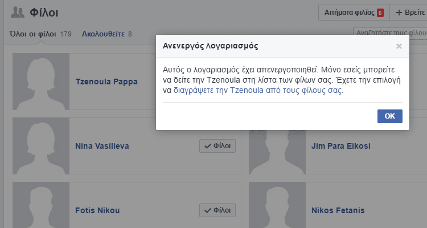Click the red badge with 6 requests
The height and width of the screenshot is (228, 427).
380,13
